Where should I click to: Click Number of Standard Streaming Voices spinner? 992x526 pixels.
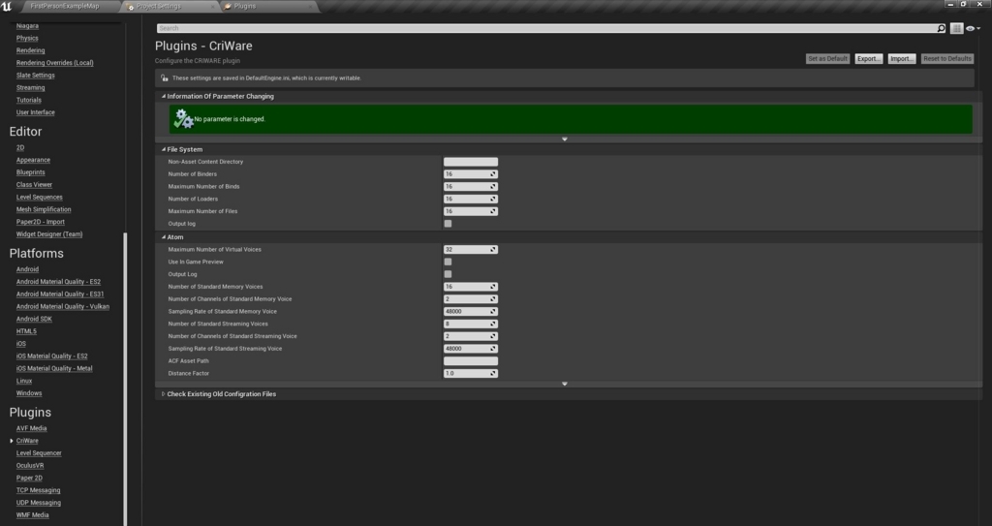tap(471, 324)
